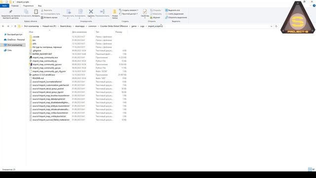This screenshot has height=178, width=316.
Task: Jump to Новый том (P:) breadcrumb
Action: tap(49, 26)
